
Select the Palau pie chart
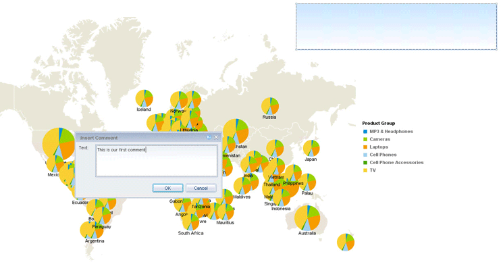tap(307, 182)
